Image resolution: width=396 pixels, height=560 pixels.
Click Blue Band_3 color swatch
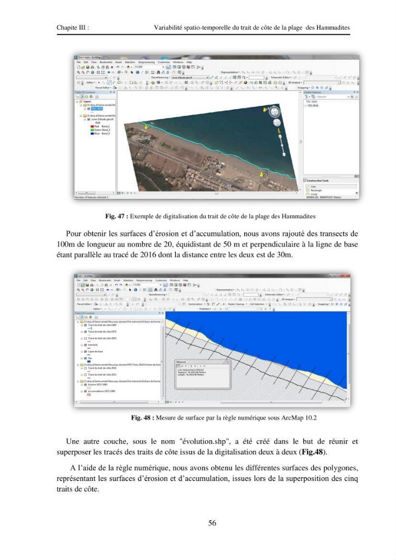click(x=92, y=134)
